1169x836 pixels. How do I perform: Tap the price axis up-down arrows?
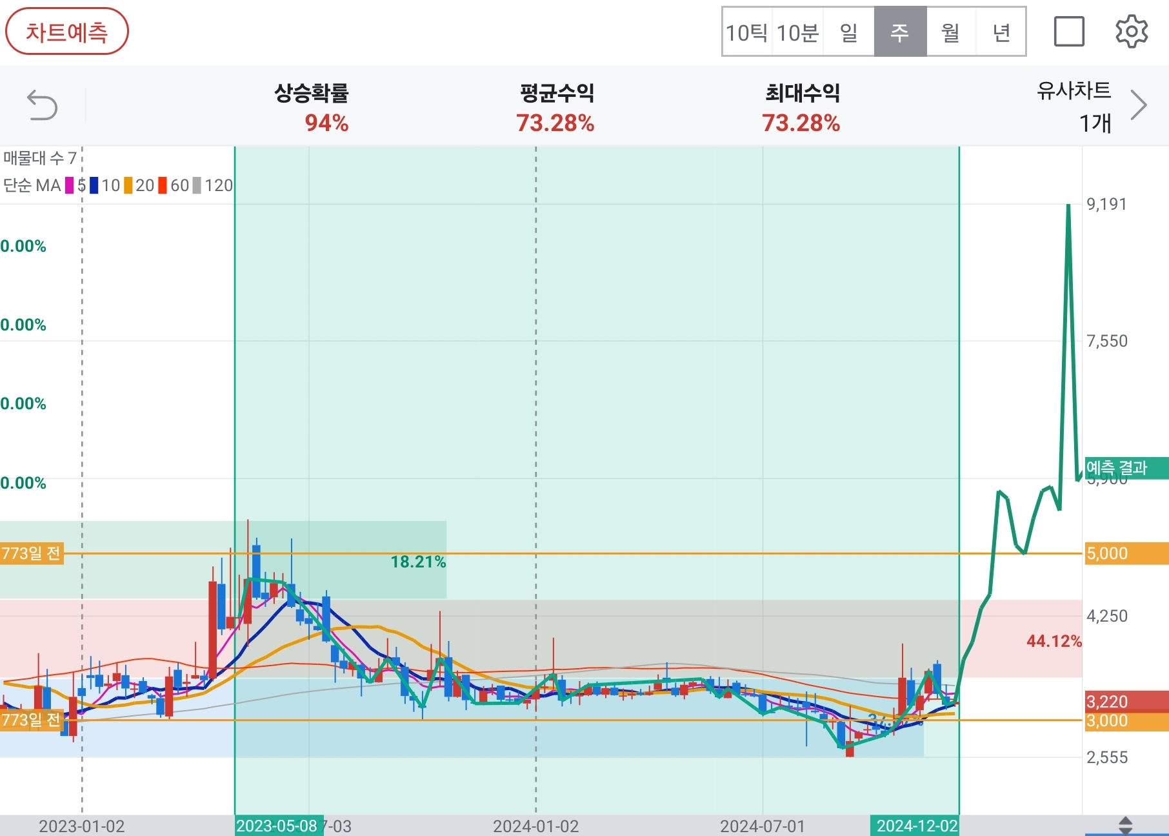click(1125, 826)
